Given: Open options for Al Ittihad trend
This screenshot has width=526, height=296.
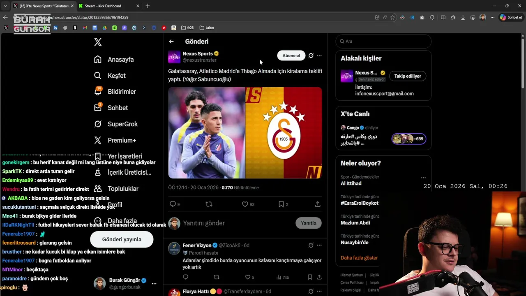Looking at the screenshot, I should click(x=423, y=178).
